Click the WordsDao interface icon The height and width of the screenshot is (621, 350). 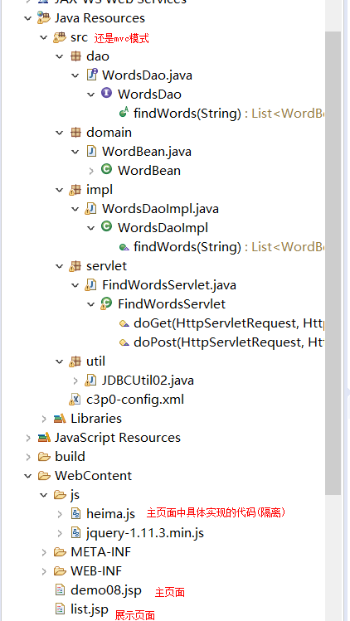click(107, 94)
